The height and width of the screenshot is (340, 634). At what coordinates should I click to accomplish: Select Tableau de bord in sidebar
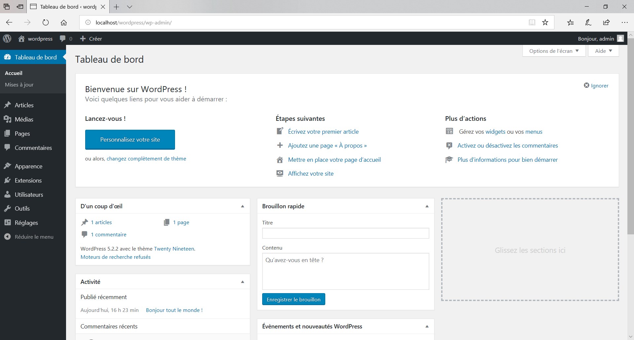click(x=33, y=57)
